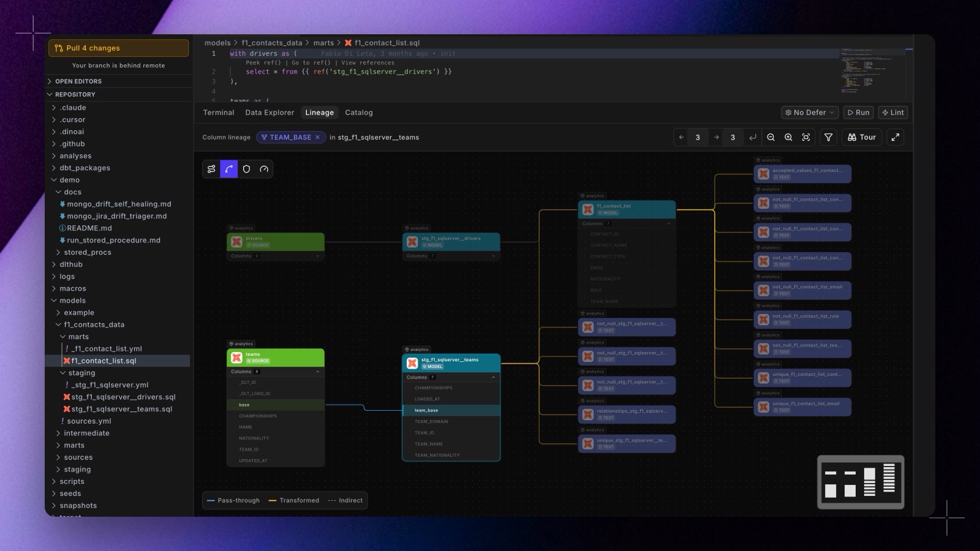Select the gauge mode icon in lineage toolbar
This screenshot has width=980, height=551.
(x=264, y=169)
